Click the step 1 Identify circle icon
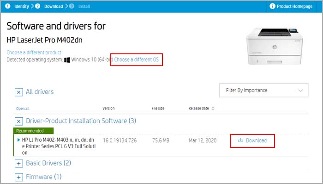 tap(8, 6)
